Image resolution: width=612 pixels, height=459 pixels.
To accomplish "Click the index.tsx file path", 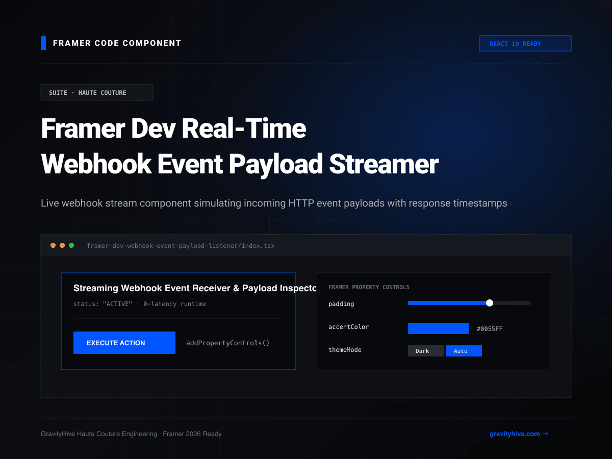I will [x=181, y=246].
